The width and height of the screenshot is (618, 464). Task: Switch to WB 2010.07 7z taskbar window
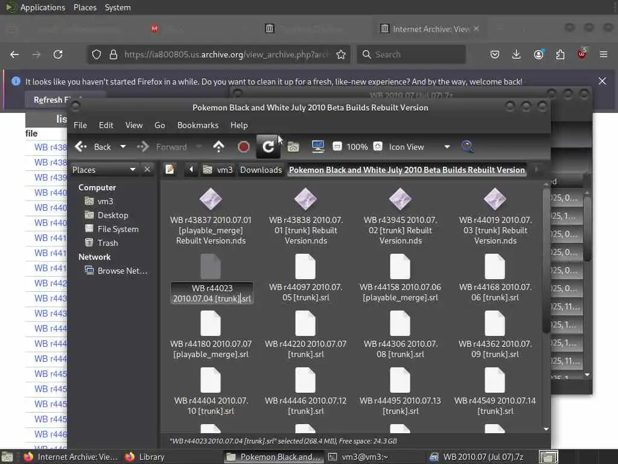click(x=478, y=457)
